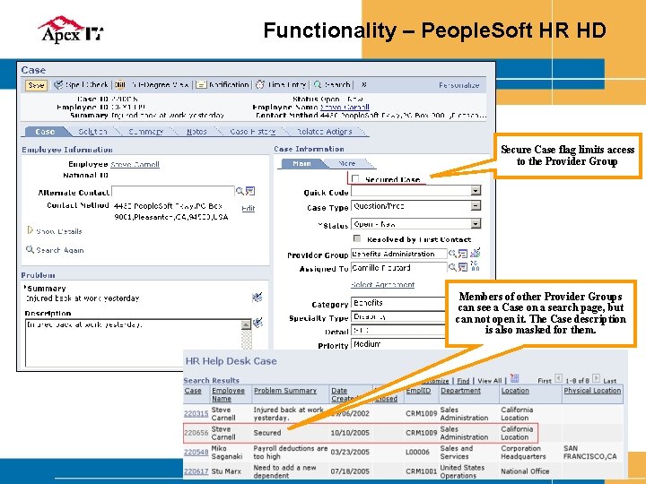Open Notification from the Case toolbar
This screenshot has height=484, width=646.
(223, 85)
